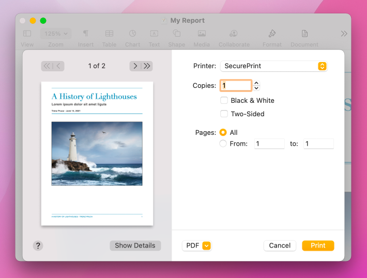
Task: Go to the previous preview page
Action: (58, 66)
